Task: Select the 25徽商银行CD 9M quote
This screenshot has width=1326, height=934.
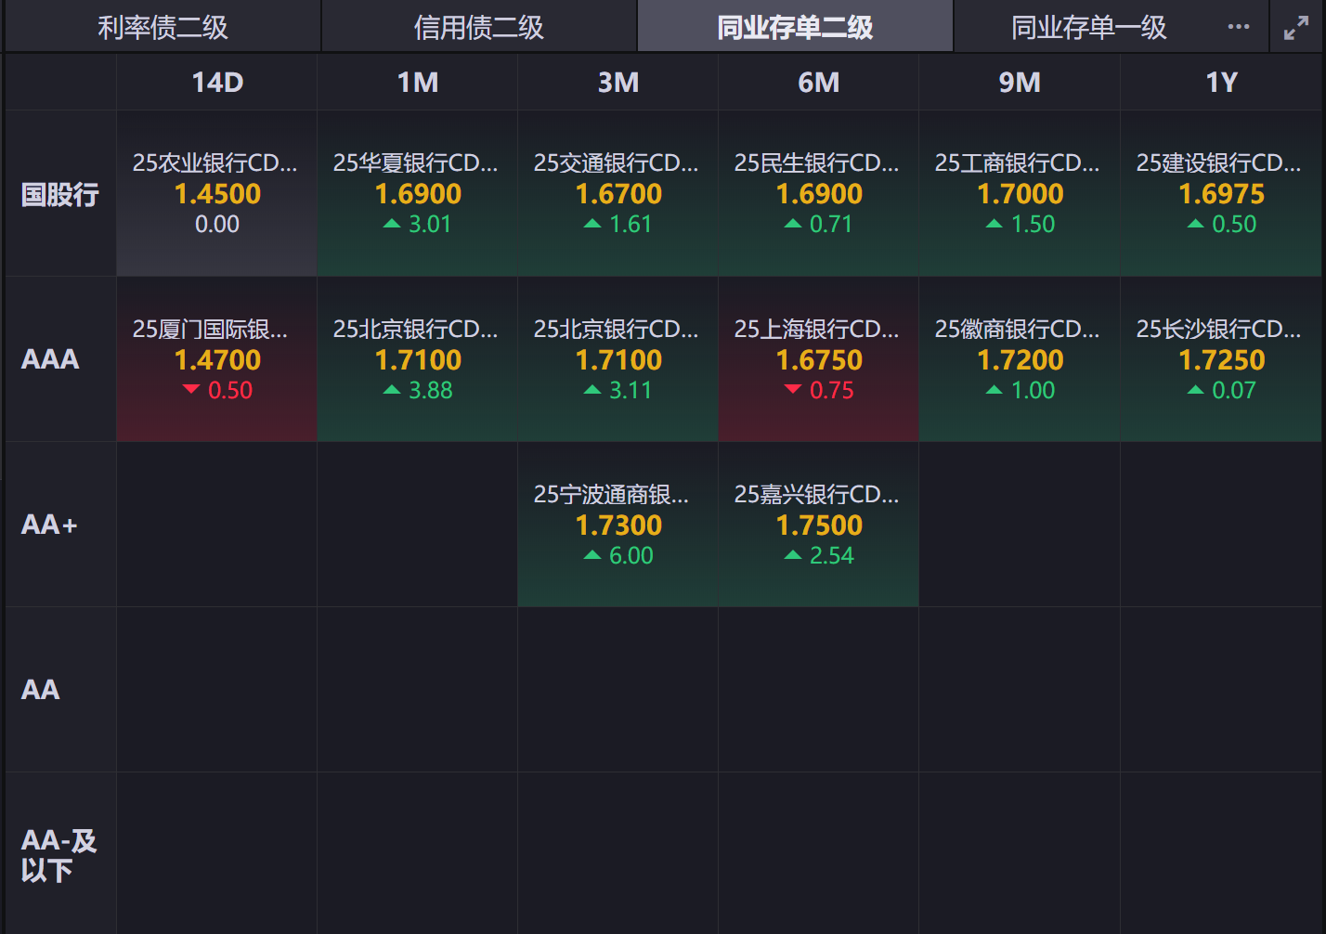Action: coord(1019,359)
